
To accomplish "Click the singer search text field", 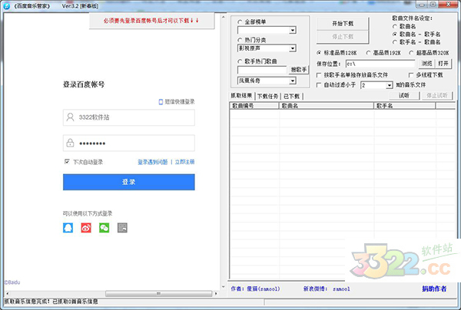I will click(x=262, y=70).
